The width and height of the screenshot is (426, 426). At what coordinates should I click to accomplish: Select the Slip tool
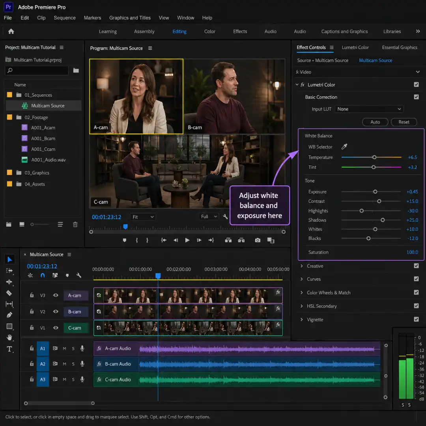pyautogui.click(x=9, y=304)
